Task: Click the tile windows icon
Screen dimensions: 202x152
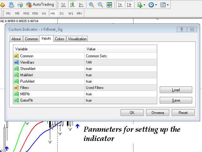Action: 109,5
